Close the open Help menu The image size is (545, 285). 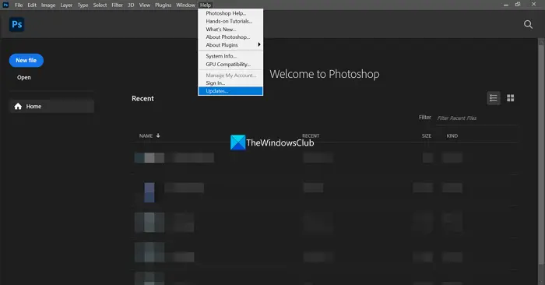click(x=206, y=5)
